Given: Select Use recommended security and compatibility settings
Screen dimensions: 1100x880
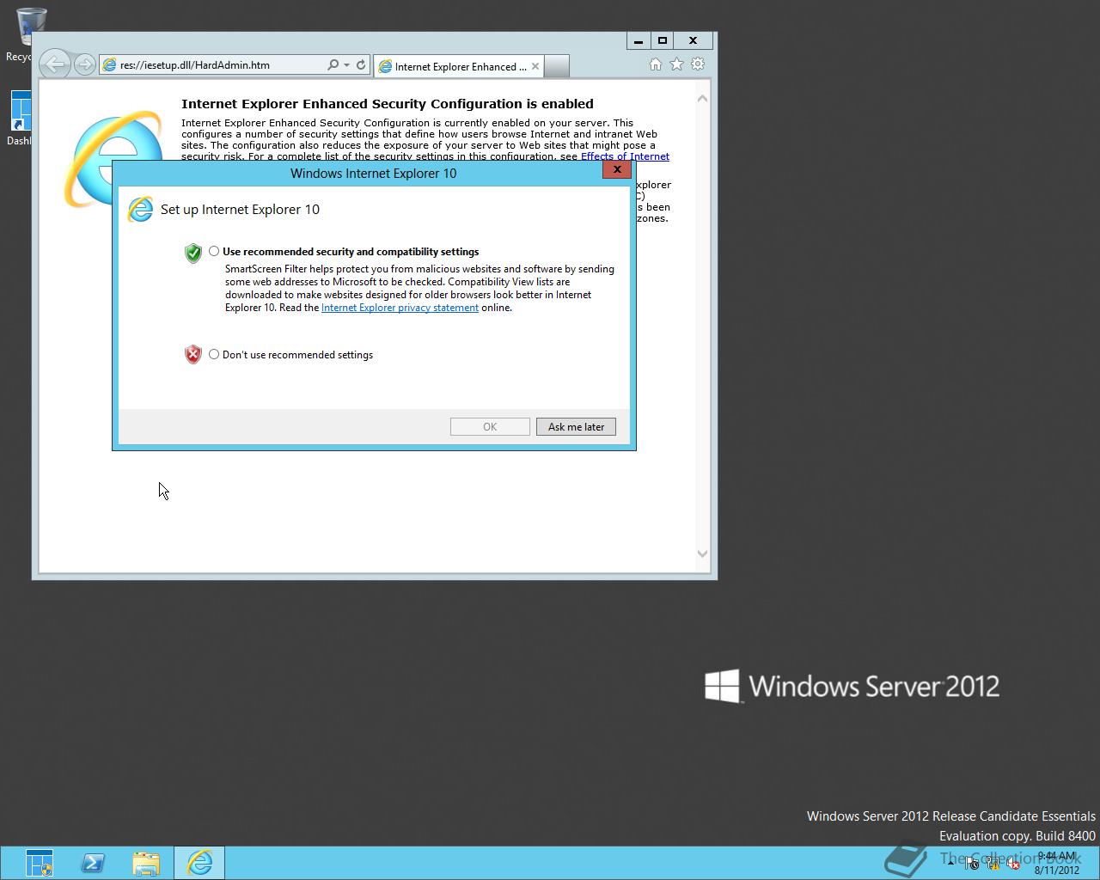Looking at the screenshot, I should [214, 251].
